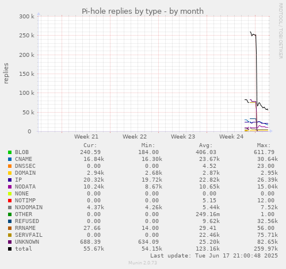Click the '250 k' y-axis tick label
286x269 pixels.
pyautogui.click(x=26, y=36)
